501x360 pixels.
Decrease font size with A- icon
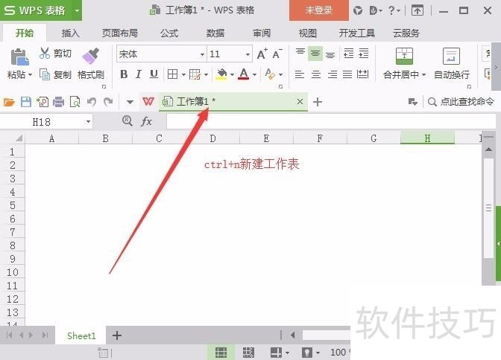click(277, 54)
